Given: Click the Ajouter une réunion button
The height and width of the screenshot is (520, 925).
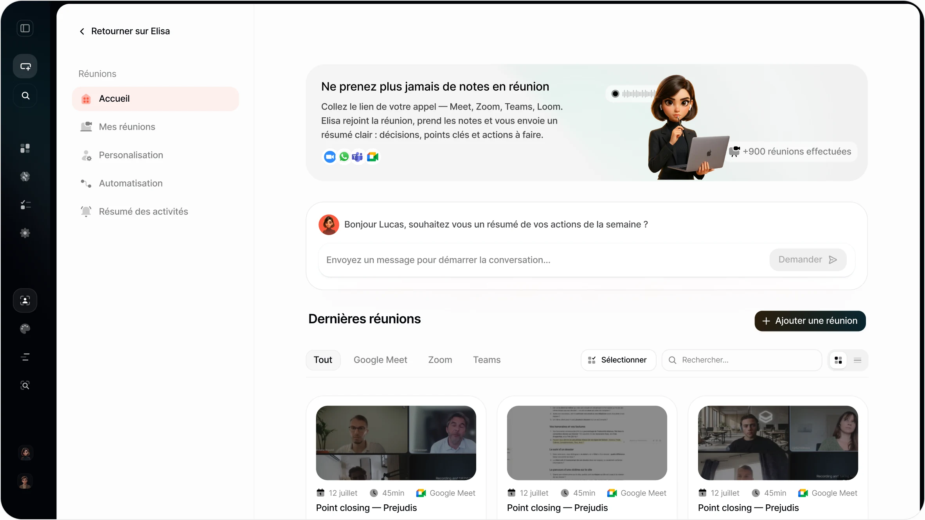Looking at the screenshot, I should [x=810, y=321].
